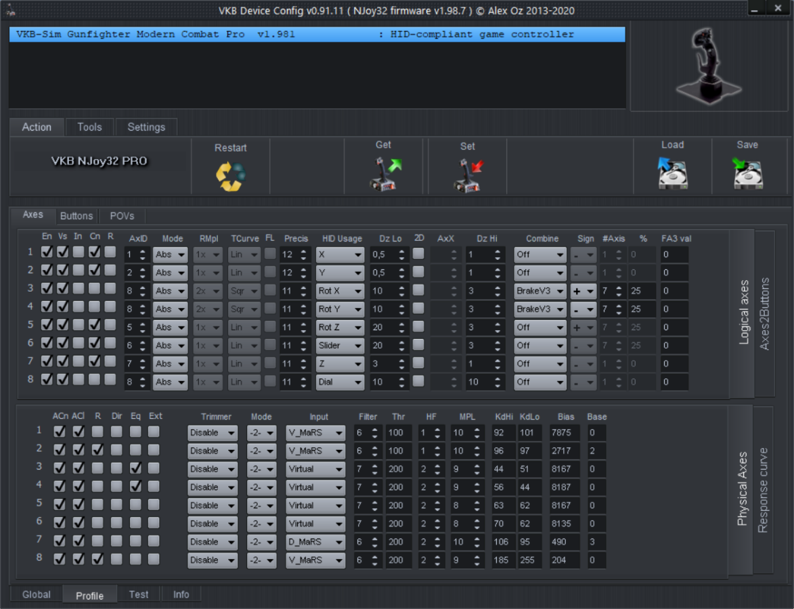Minimize the VKB Device Config window
Viewport: 794px width, 609px height.
[755, 9]
